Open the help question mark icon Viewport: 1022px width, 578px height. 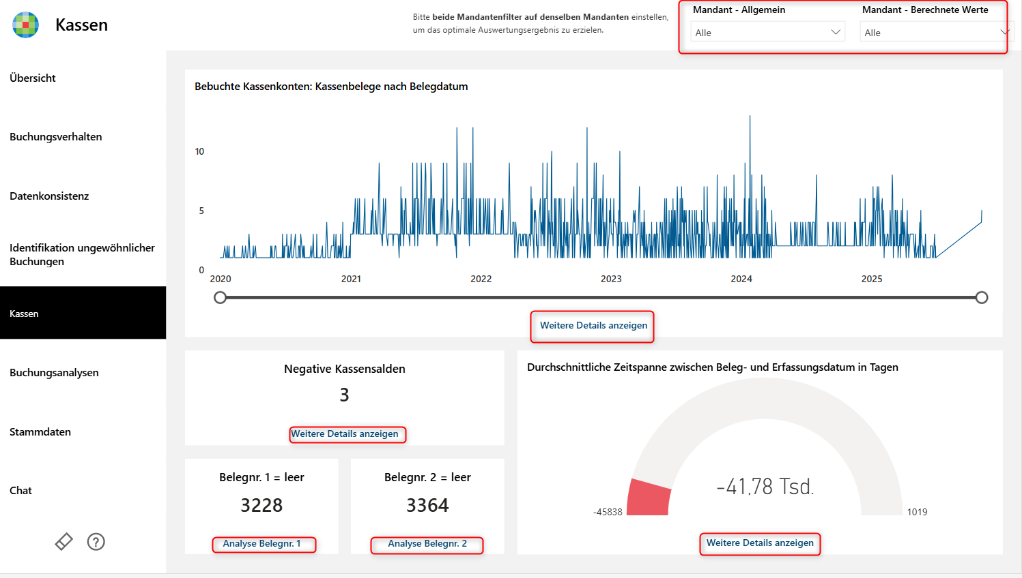coord(96,542)
